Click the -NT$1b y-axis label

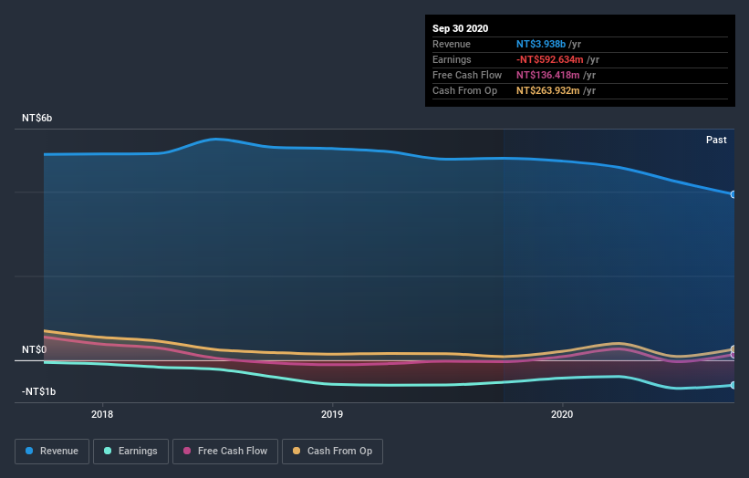tap(38, 391)
